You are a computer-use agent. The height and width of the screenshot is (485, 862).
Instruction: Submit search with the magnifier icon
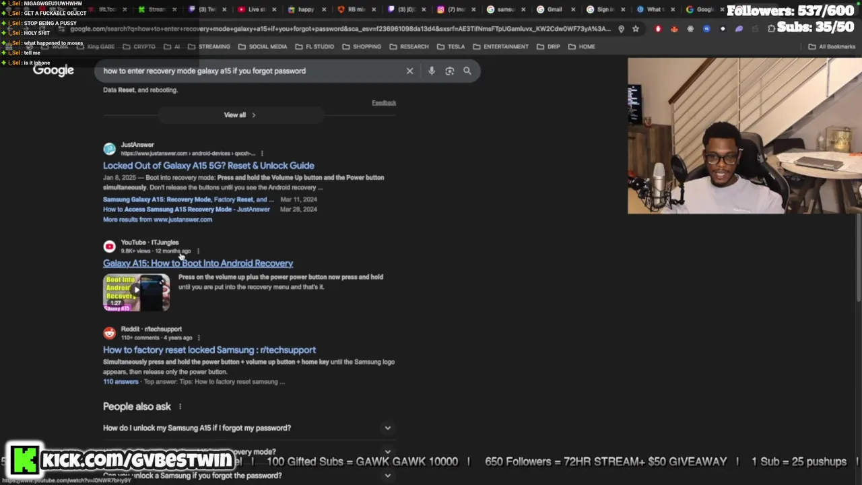coord(467,71)
